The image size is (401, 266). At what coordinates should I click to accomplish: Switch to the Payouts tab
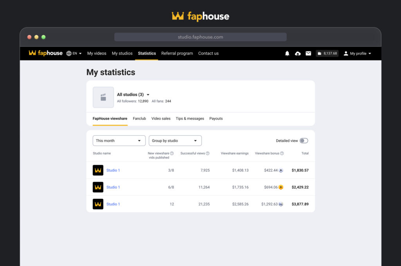tap(216, 119)
